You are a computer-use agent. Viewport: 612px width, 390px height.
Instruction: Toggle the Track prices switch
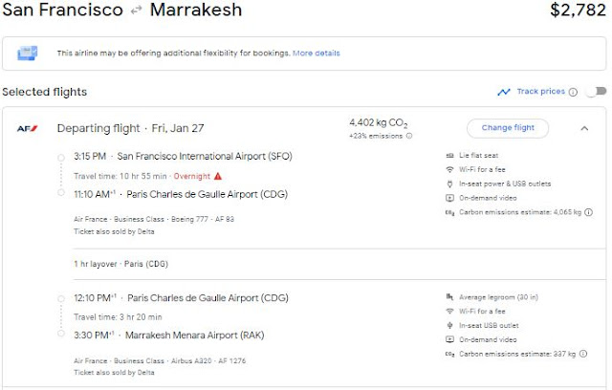(x=596, y=93)
